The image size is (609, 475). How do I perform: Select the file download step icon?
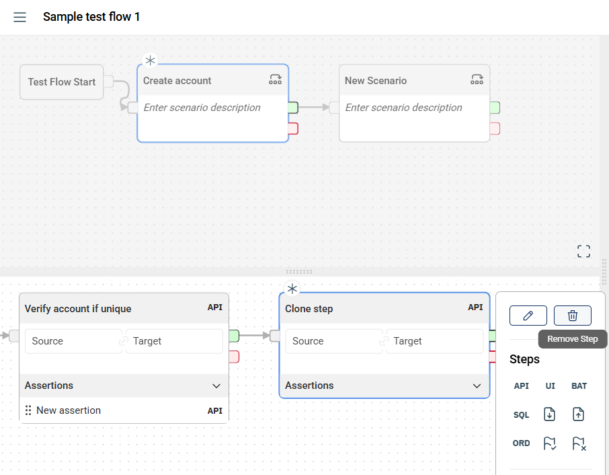pos(549,414)
